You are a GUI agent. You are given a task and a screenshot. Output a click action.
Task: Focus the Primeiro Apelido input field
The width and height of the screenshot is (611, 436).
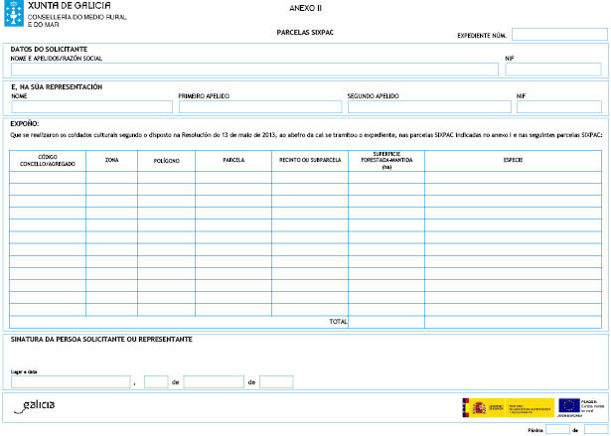click(259, 107)
